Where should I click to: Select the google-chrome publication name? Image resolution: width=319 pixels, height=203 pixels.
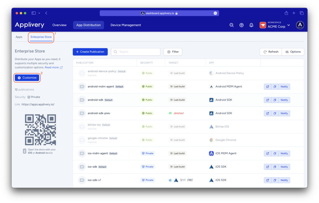[98, 138]
